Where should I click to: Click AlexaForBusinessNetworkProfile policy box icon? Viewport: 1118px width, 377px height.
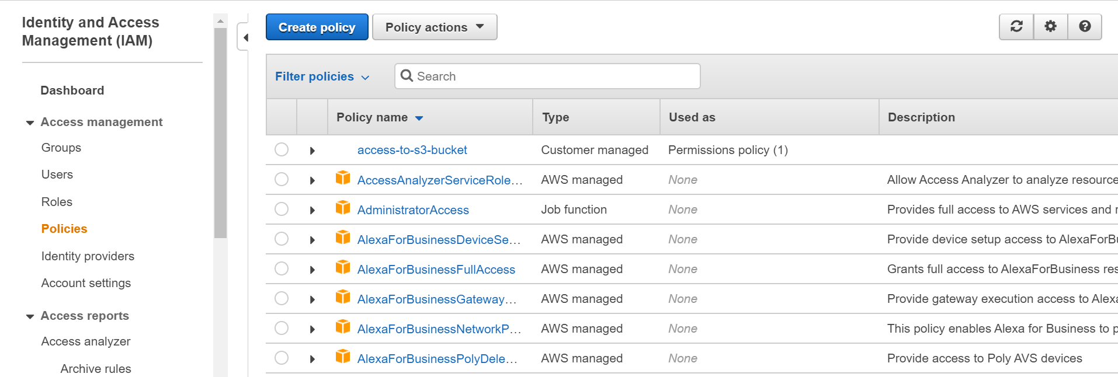pos(343,327)
